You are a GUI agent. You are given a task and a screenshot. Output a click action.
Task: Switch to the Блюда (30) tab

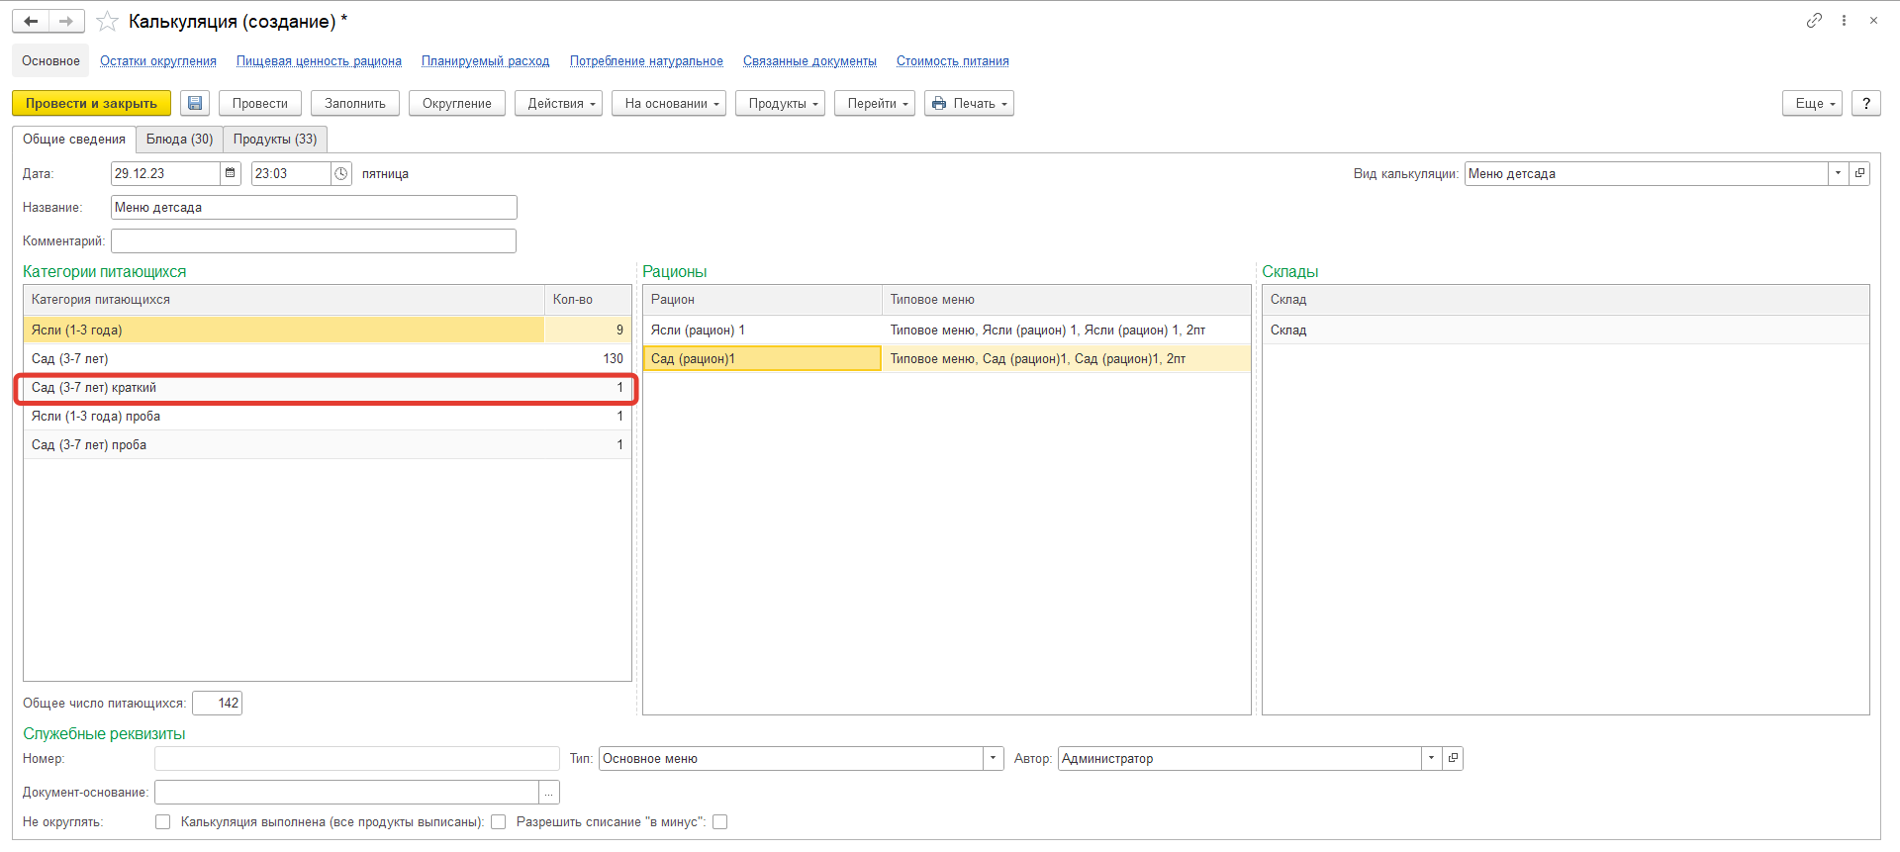(179, 140)
